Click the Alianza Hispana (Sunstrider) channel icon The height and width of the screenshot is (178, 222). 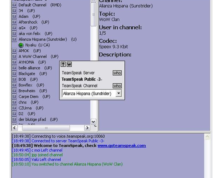tap(14, 39)
